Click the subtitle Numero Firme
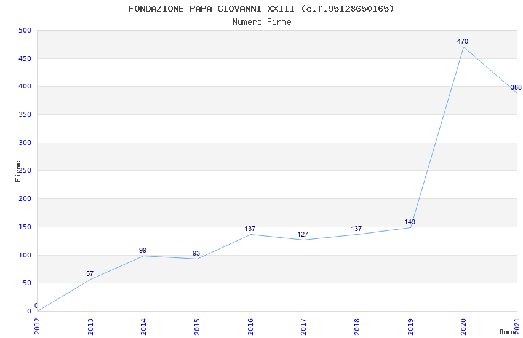 click(x=262, y=22)
